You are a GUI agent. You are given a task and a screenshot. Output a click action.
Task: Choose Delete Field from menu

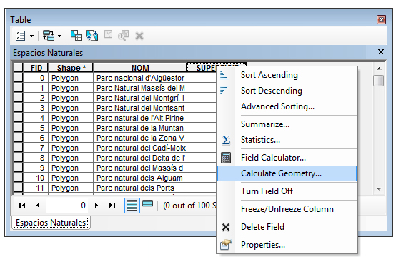pyautogui.click(x=287, y=227)
